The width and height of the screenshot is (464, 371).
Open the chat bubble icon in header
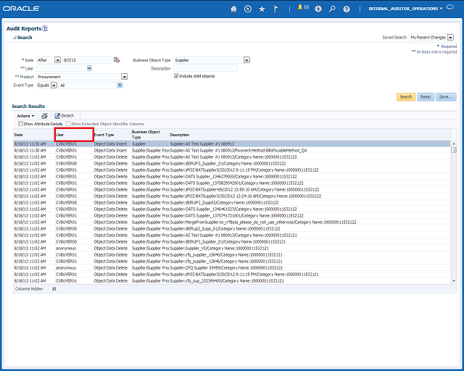pos(449,7)
